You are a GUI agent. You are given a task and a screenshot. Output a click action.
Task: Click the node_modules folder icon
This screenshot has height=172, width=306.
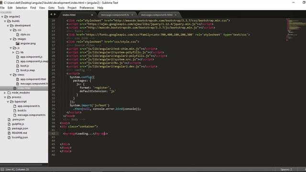pos(9,93)
